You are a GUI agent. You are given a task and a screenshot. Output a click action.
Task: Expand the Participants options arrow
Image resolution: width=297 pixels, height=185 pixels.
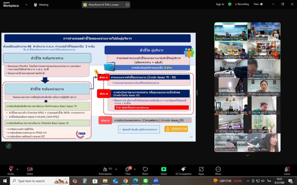click(x=116, y=169)
